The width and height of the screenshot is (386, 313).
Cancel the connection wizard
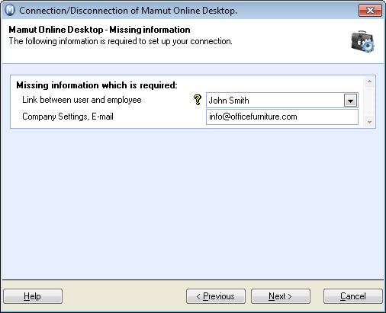pos(353,296)
